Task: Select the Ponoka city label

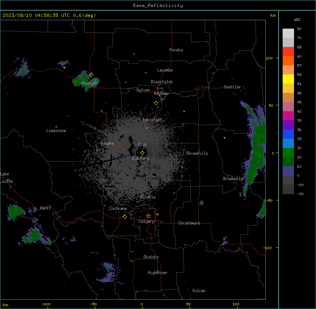Action: [x=176, y=50]
